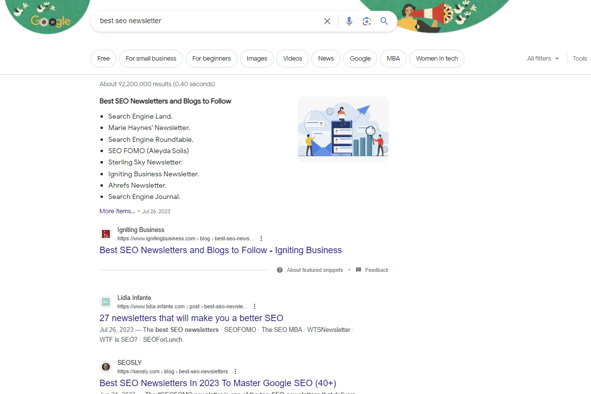
Task: Open 27 newsletters better SEO result
Action: [192, 318]
